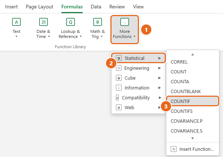
Task: Open the Date & Time calendar icon
Action: tap(44, 22)
